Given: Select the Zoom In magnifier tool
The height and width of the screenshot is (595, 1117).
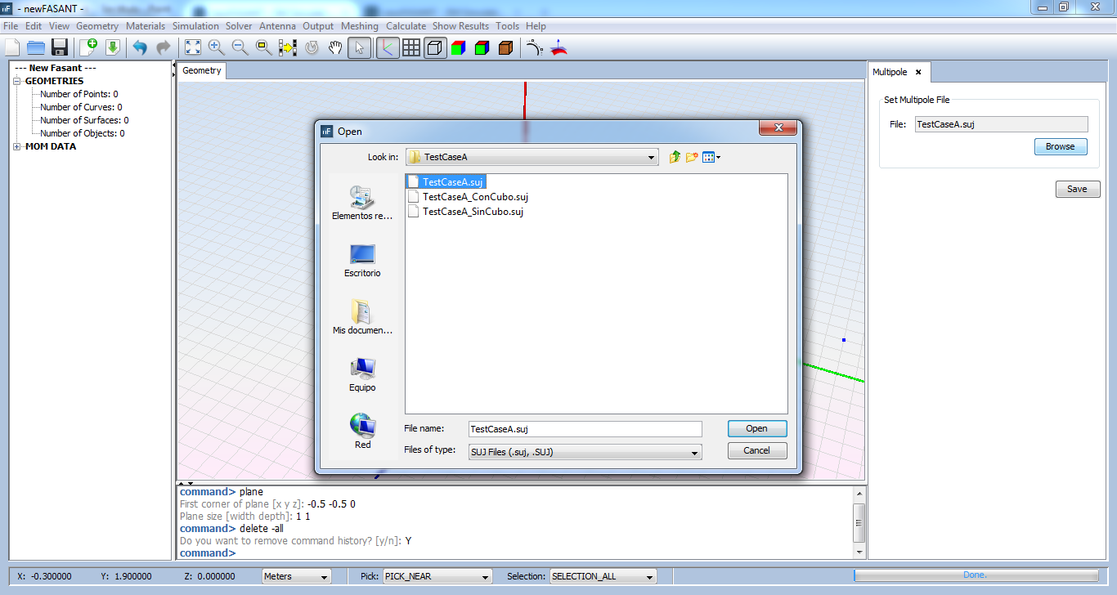Looking at the screenshot, I should (x=216, y=47).
